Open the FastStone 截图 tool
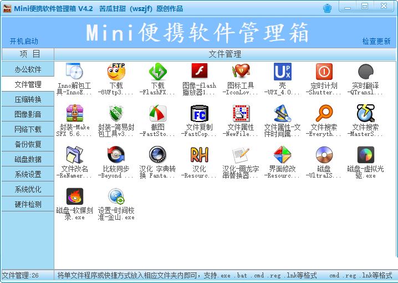 coord(158,113)
